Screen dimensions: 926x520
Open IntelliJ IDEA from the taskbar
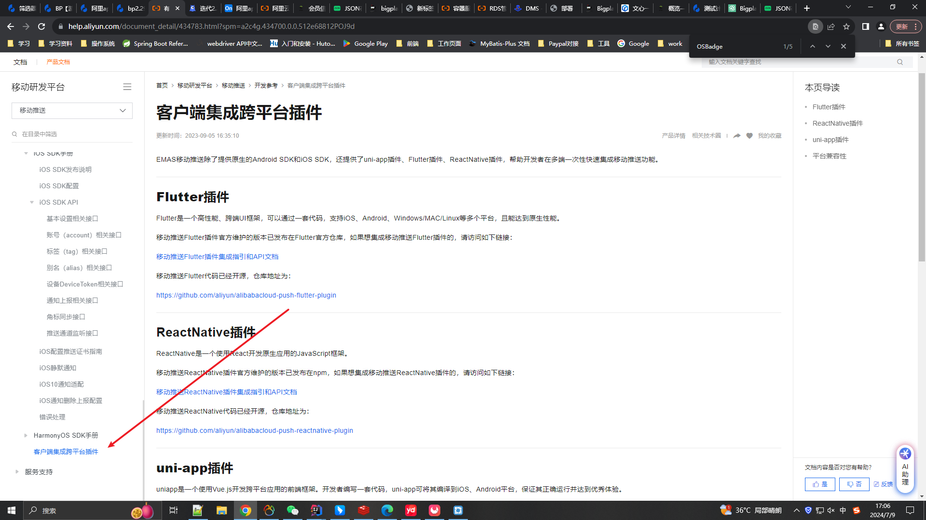click(316, 510)
